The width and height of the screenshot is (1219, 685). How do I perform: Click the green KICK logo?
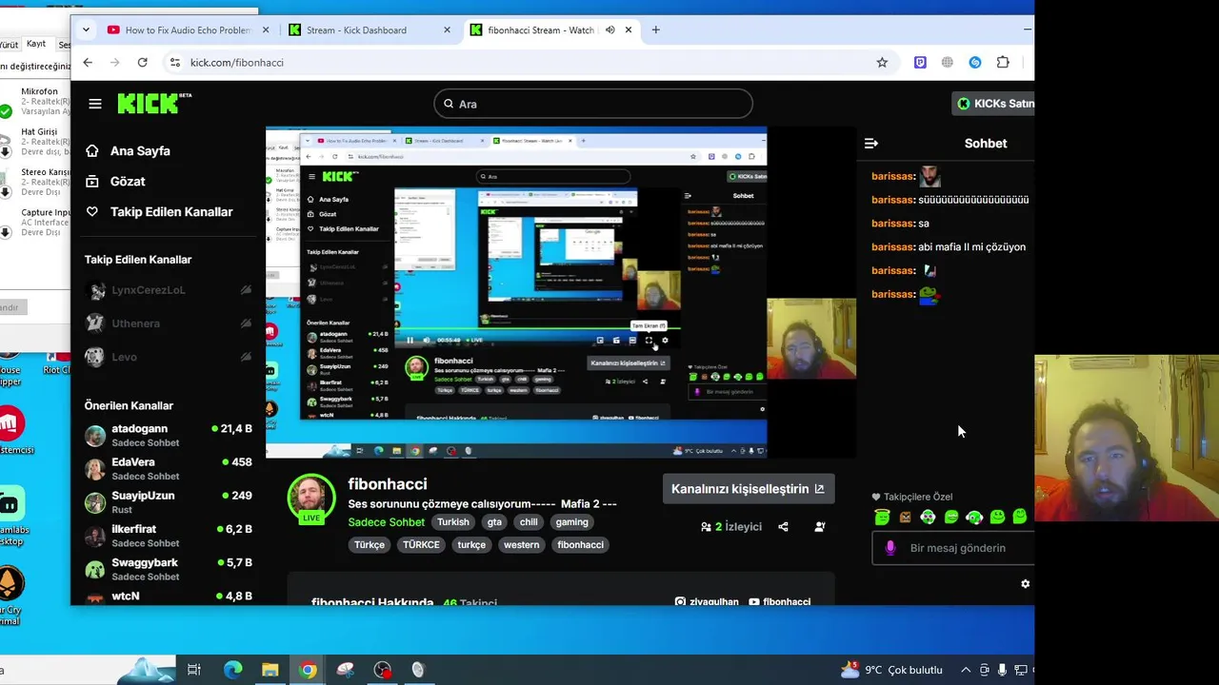coord(153,103)
